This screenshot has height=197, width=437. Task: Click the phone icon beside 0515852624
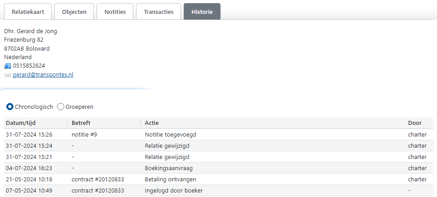(x=7, y=66)
